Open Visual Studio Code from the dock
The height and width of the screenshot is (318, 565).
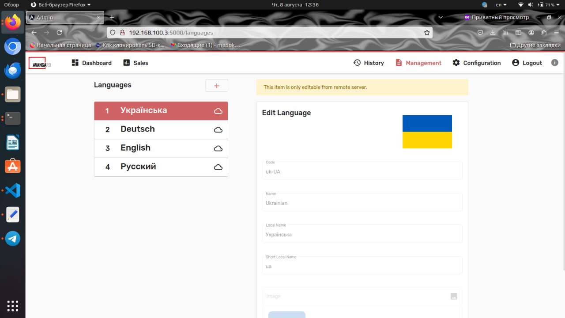(x=13, y=191)
